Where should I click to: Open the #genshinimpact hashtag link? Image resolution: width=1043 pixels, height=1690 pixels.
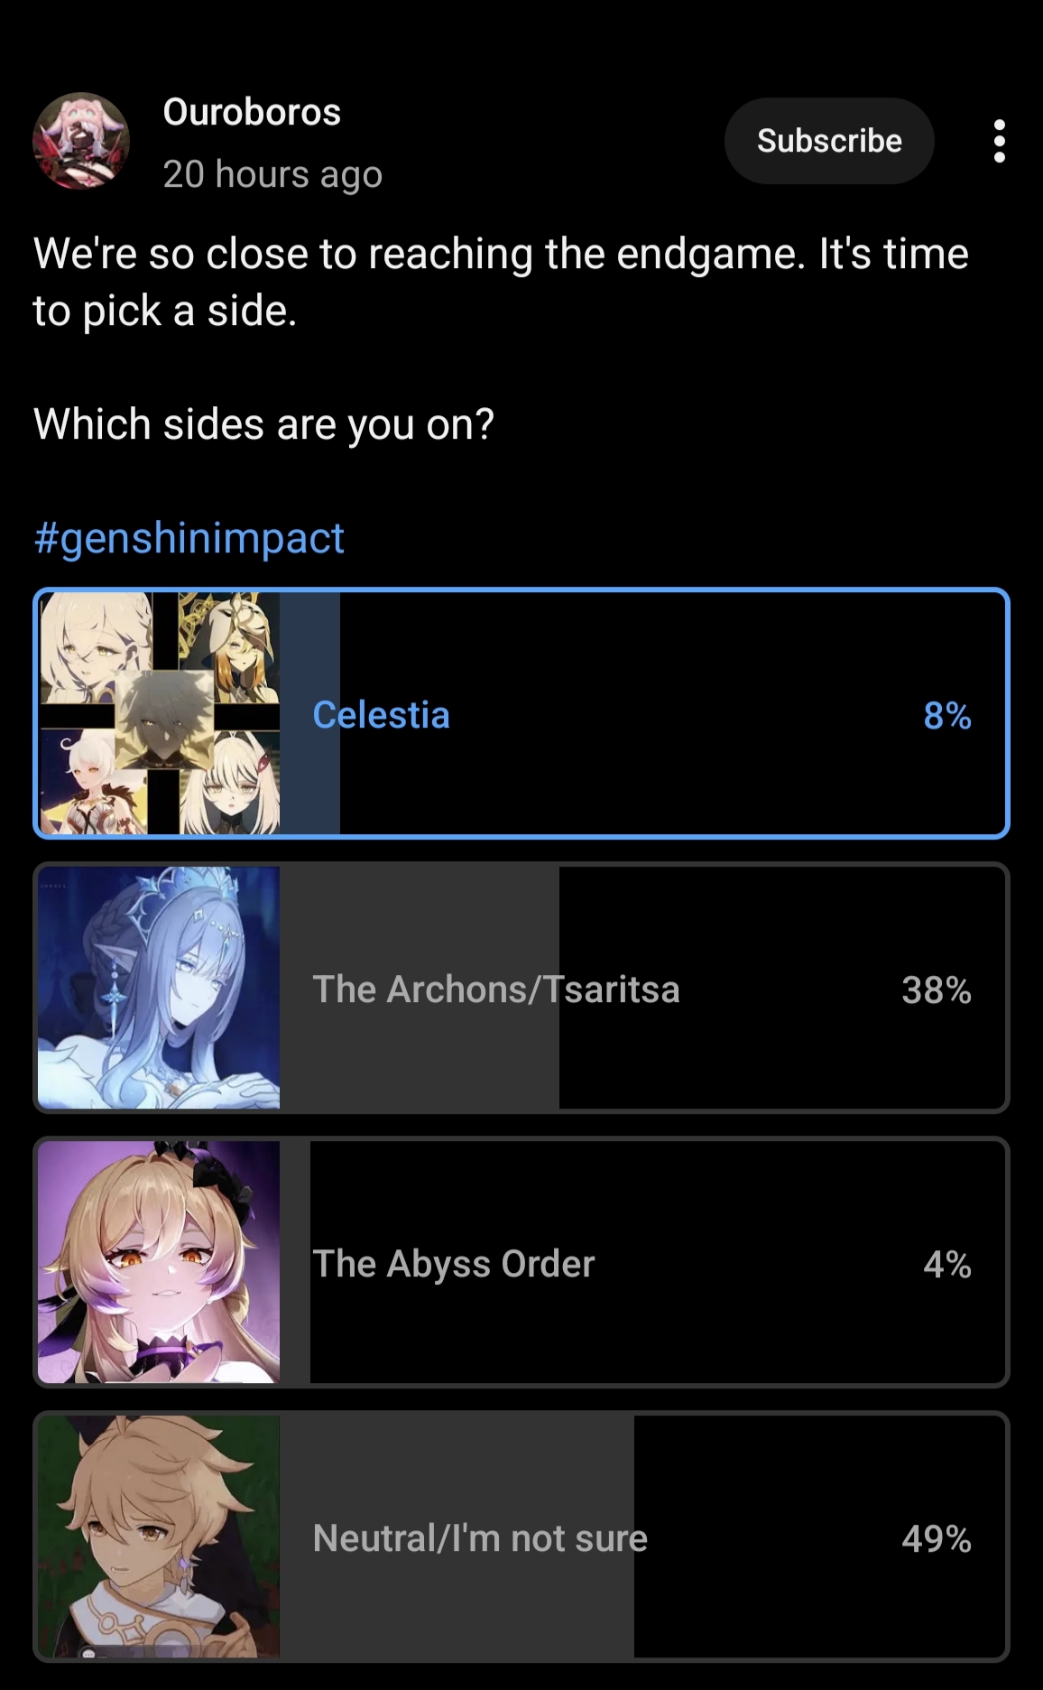[x=189, y=538]
